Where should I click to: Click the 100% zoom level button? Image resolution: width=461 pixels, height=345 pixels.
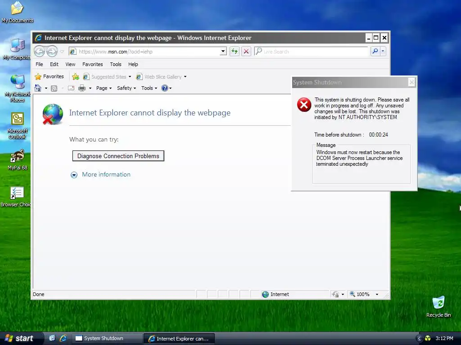pyautogui.click(x=360, y=294)
